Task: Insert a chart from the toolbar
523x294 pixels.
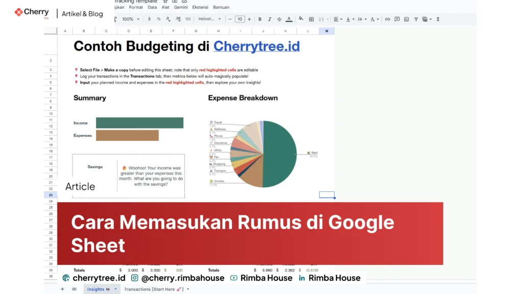Action: (406, 19)
